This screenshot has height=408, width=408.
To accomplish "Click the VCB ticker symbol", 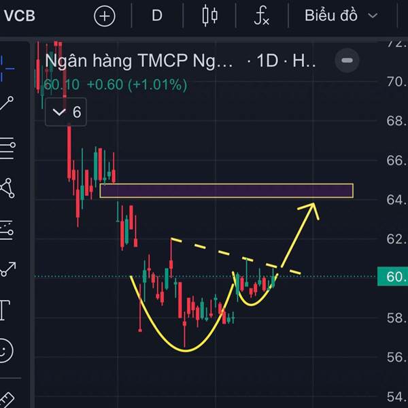I will 20,16.
